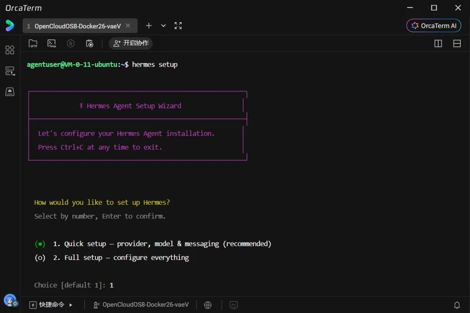Open the monitor chart icon
The width and height of the screenshot is (470, 313).
234,305
